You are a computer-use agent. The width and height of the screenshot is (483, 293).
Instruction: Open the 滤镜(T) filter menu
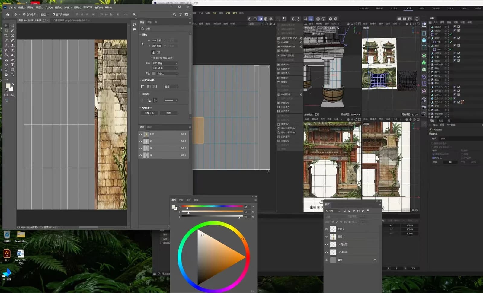tap(68, 7)
